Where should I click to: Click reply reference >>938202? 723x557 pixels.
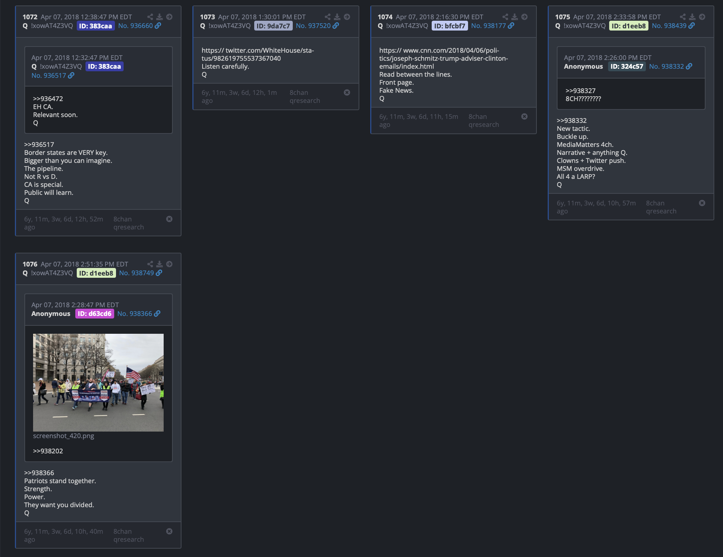(x=48, y=451)
